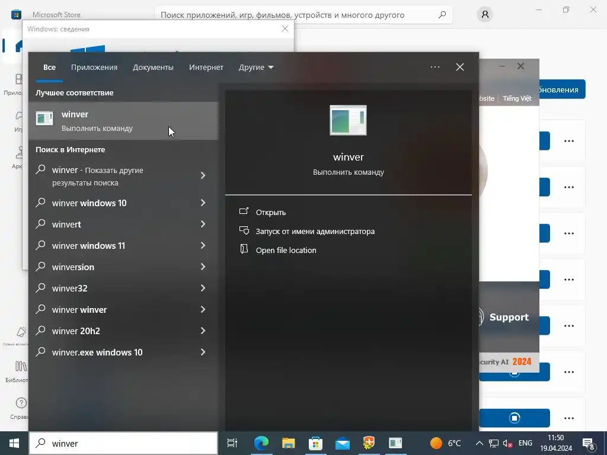Expand the 'winver windows 10' suggestion arrow
607x455 pixels.
tap(203, 203)
